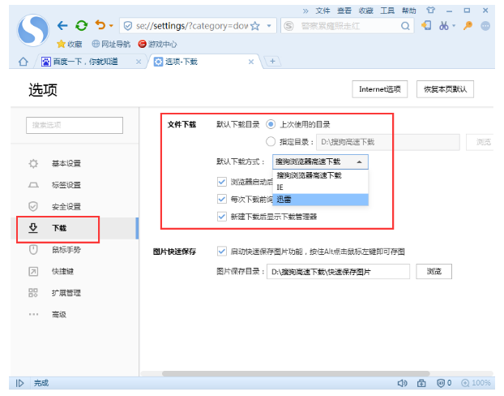Open 鼠标手势 in the sidebar
This screenshot has height=396, width=504.
tap(66, 250)
